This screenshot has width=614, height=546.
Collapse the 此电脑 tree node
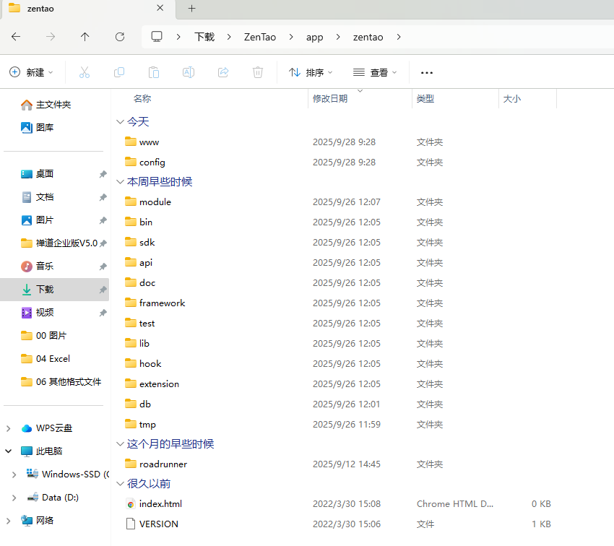pos(9,451)
